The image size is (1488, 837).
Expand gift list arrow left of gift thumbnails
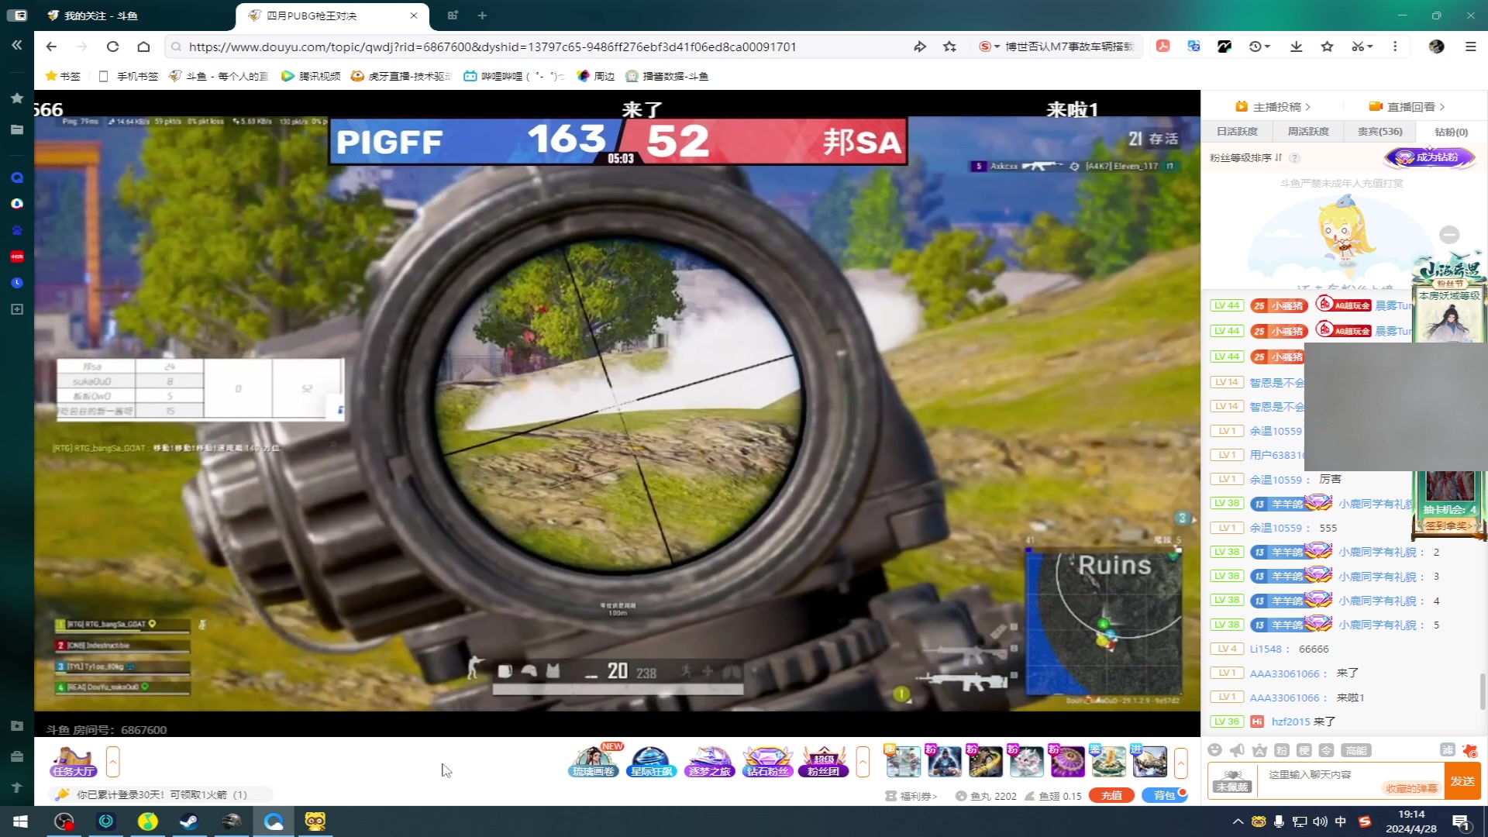pos(863,762)
